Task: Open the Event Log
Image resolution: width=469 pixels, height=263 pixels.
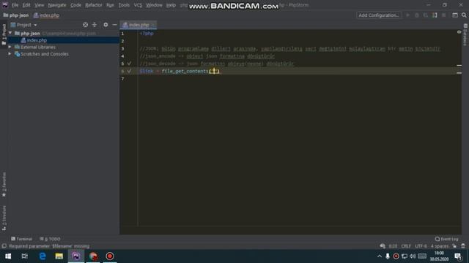Action: click(x=446, y=239)
